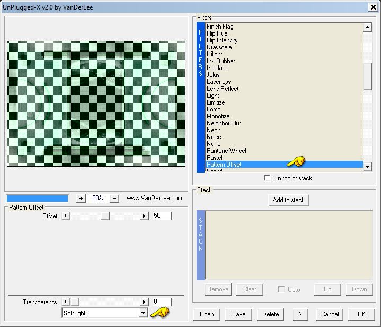Click the Offset value field
This screenshot has height=327, width=381.
tap(162, 216)
